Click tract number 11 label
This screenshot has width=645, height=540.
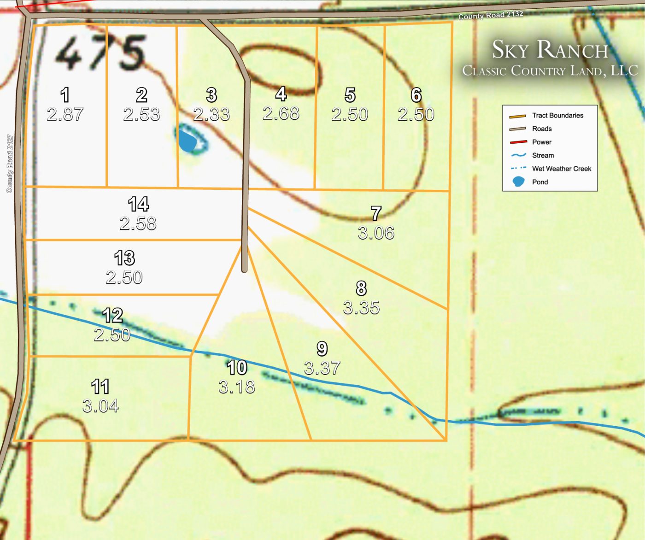point(100,387)
